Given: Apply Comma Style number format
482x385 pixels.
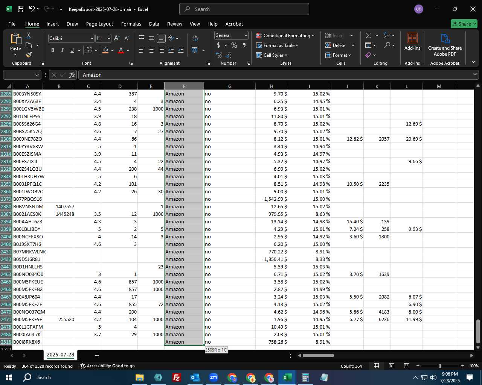Looking at the screenshot, I should [244, 45].
